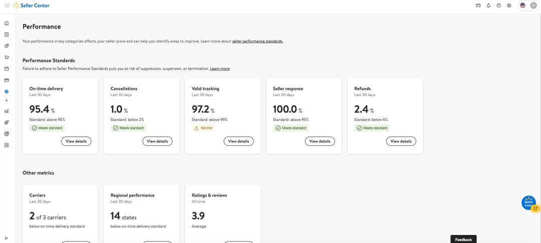The image size is (541, 243).
Task: Click the 95.4 % on-time delivery value
Action: click(42, 109)
